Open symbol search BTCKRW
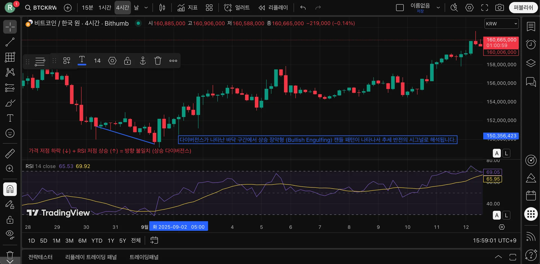 click(x=41, y=8)
